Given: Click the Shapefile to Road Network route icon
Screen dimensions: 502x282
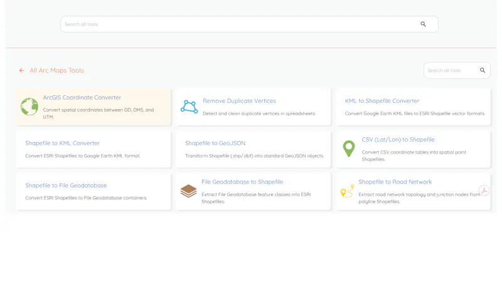Looking at the screenshot, I should [x=347, y=191].
